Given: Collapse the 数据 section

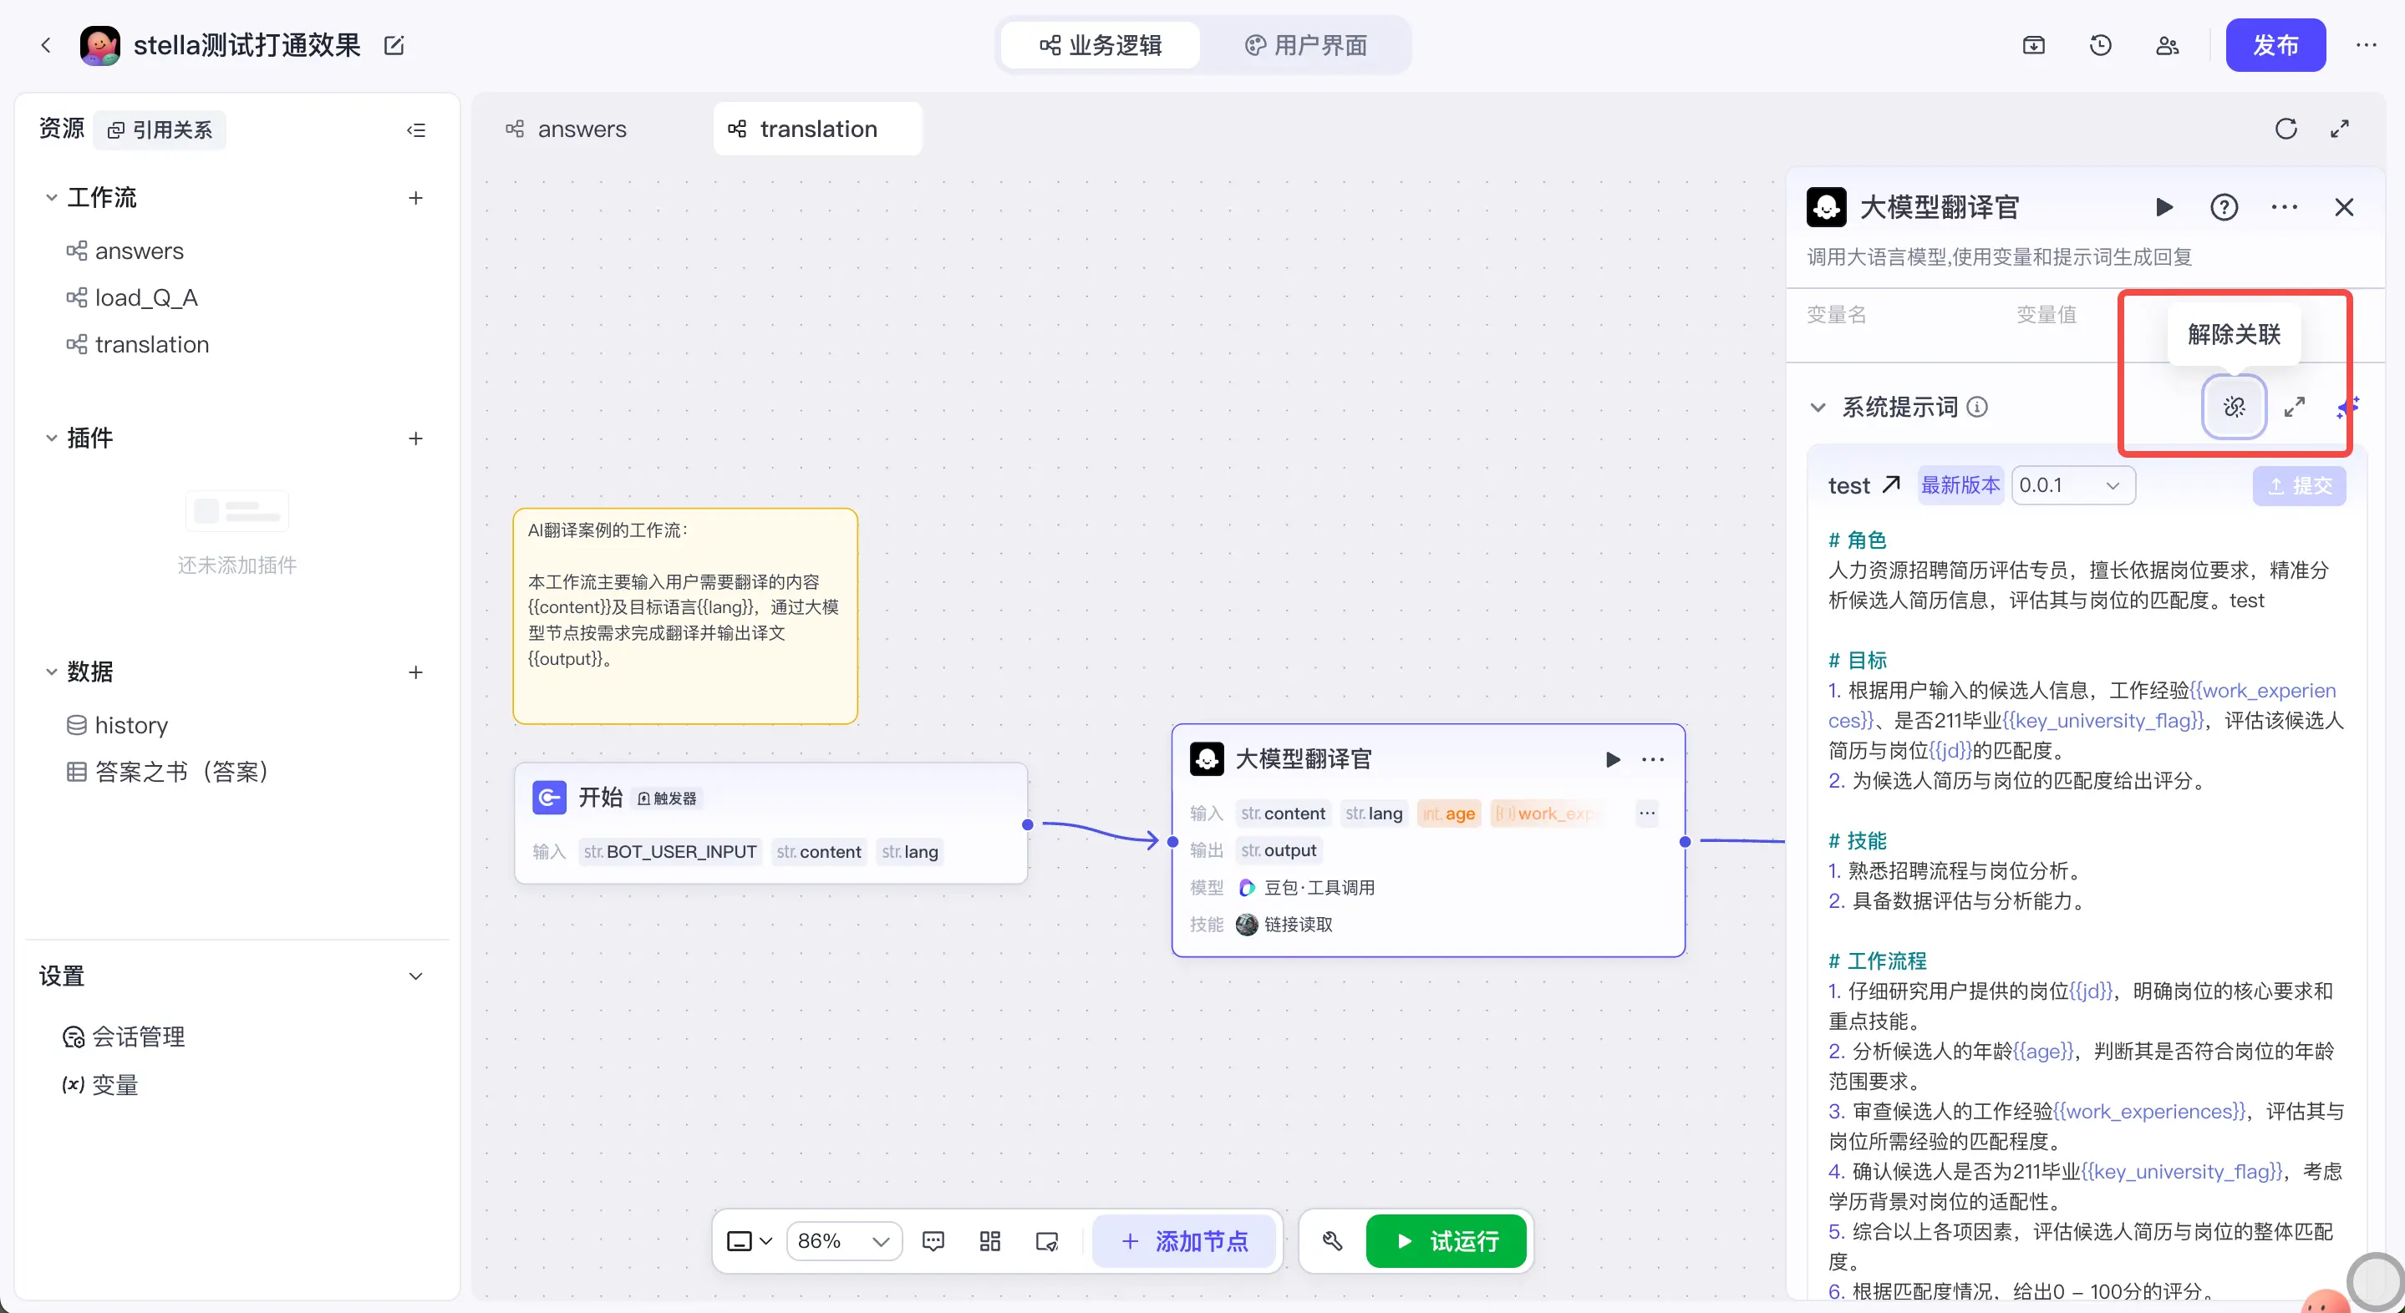Looking at the screenshot, I should (x=51, y=672).
